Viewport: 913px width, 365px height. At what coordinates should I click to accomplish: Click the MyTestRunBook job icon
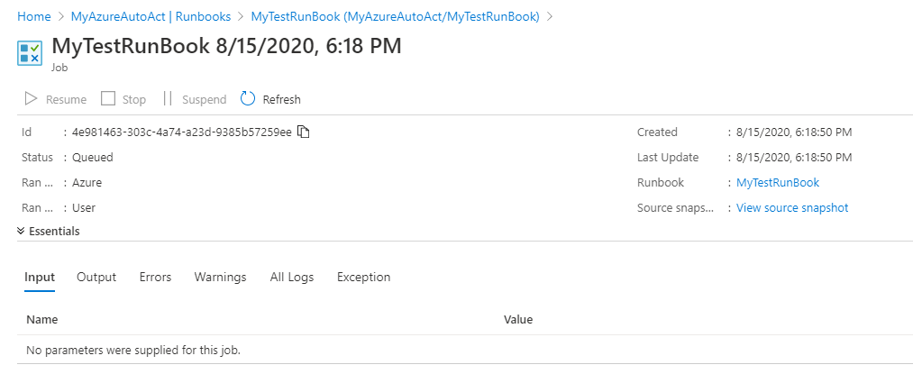tap(30, 52)
